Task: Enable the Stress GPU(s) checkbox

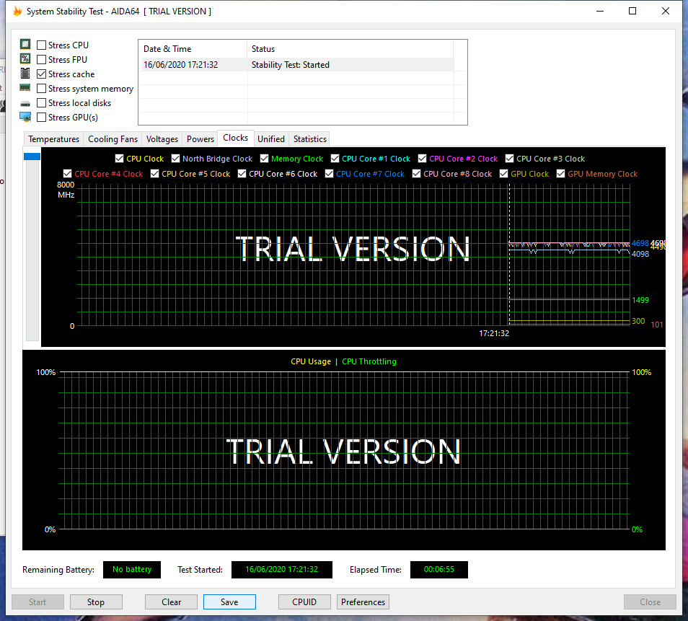Action: click(42, 118)
